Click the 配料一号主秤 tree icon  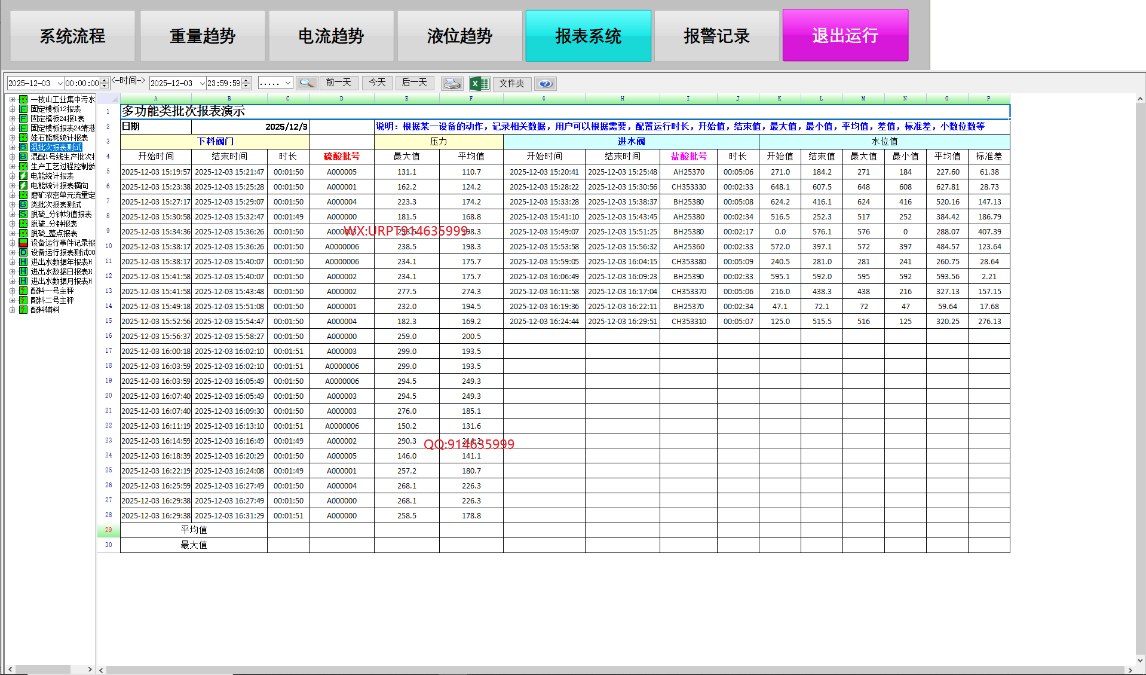pyautogui.click(x=23, y=291)
